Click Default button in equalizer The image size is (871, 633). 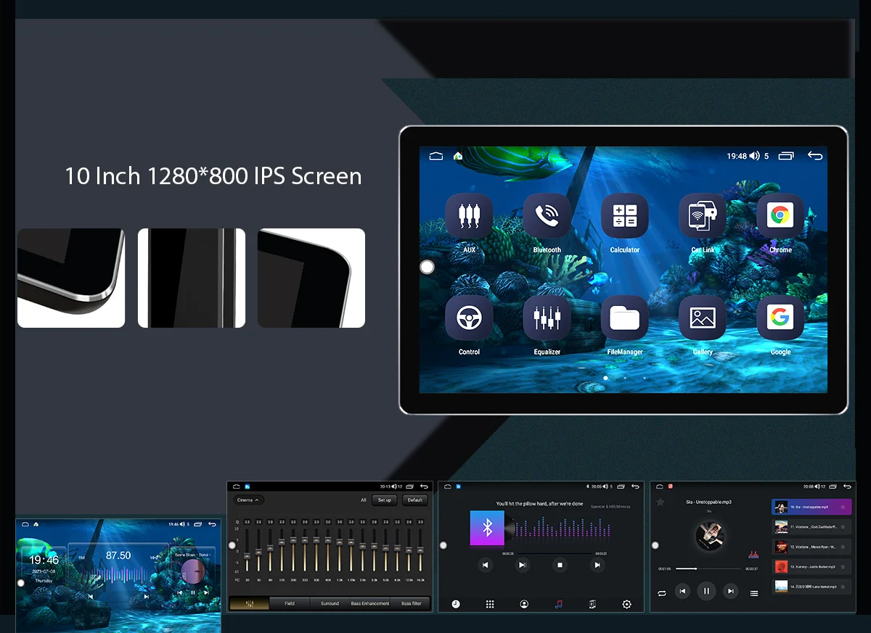415,500
